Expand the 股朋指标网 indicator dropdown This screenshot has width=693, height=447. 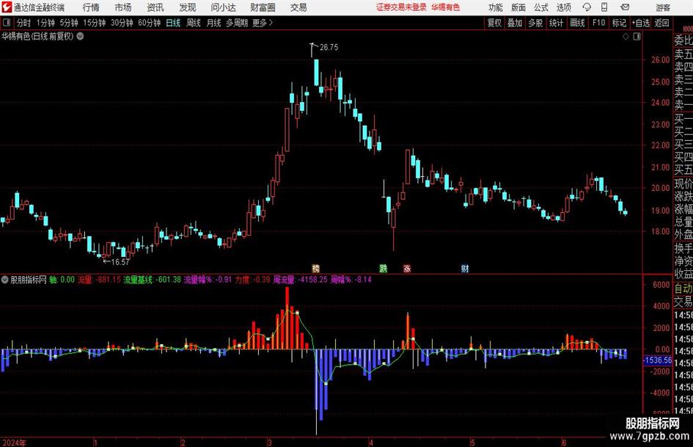[x=5, y=280]
